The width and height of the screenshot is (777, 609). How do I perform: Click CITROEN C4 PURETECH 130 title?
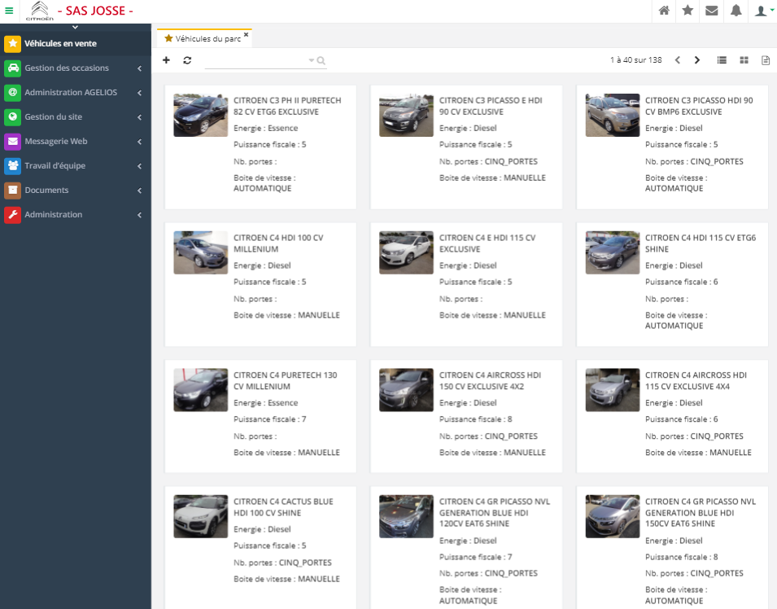[x=286, y=381]
